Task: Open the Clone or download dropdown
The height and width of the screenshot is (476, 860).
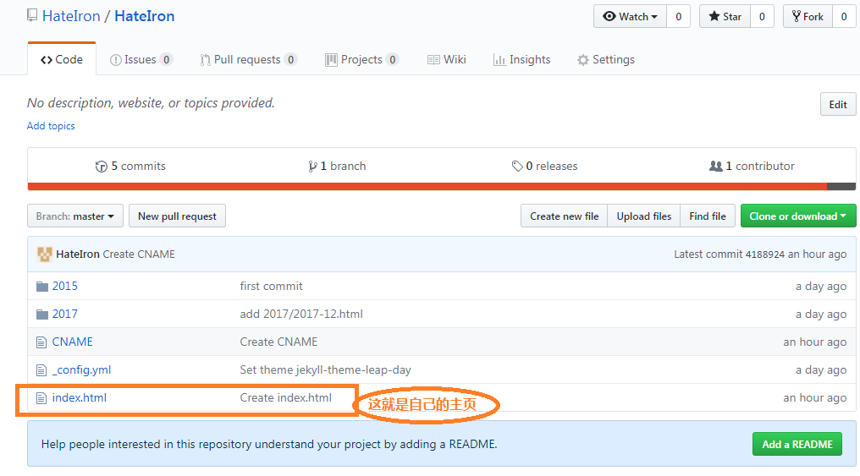Action: 798,216
